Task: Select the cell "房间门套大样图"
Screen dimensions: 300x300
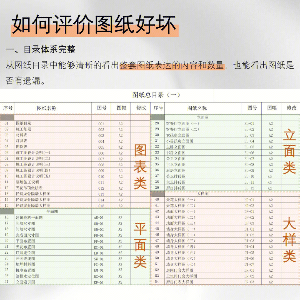Action: (180, 270)
